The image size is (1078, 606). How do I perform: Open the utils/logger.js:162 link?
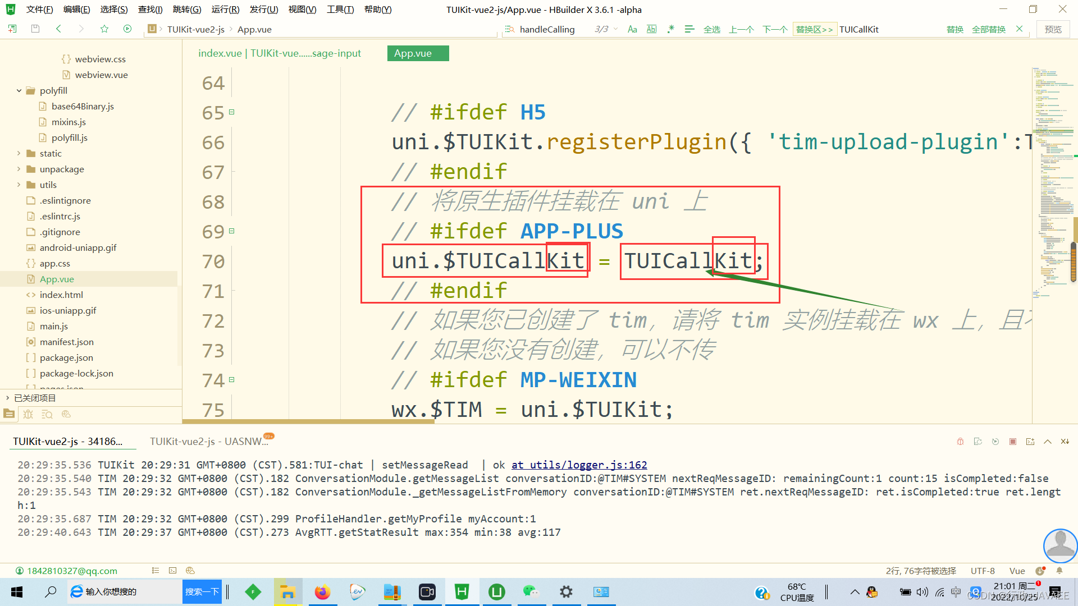pos(579,465)
